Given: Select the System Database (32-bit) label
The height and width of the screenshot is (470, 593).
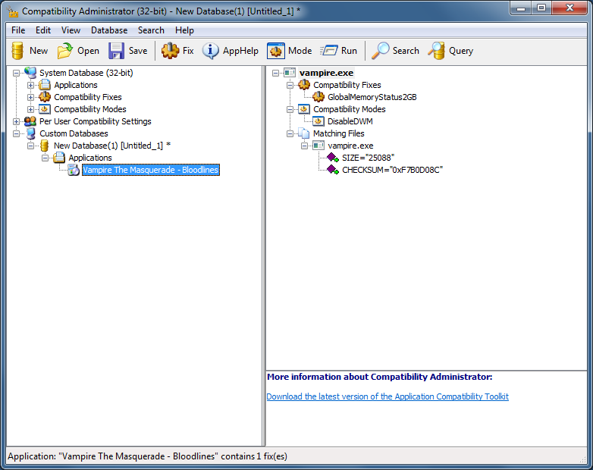Looking at the screenshot, I should pos(86,73).
